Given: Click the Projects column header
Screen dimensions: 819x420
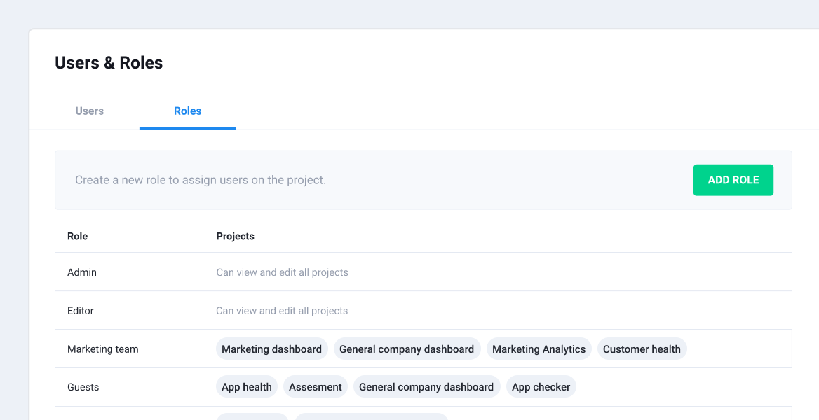Looking at the screenshot, I should pos(235,236).
